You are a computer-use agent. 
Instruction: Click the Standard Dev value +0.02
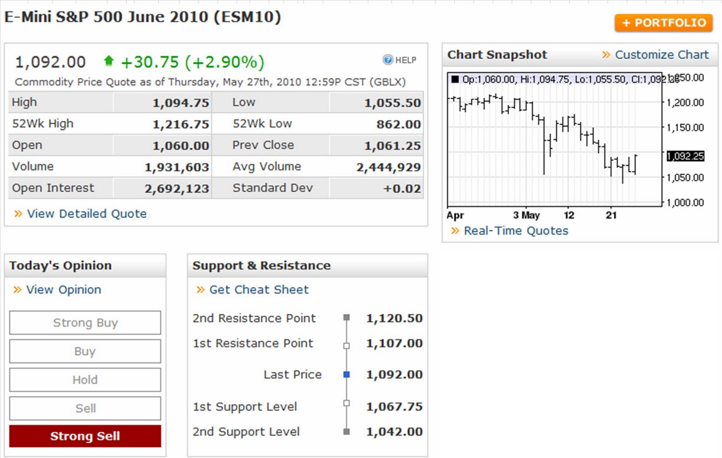402,189
